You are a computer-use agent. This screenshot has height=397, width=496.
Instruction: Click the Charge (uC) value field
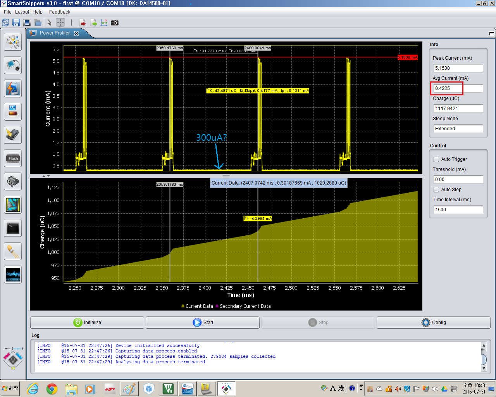click(458, 109)
